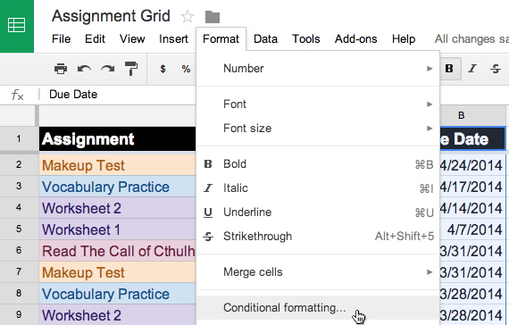This screenshot has height=325, width=509.
Task: Select the 4/14/2014 date cell
Action: 472,208
